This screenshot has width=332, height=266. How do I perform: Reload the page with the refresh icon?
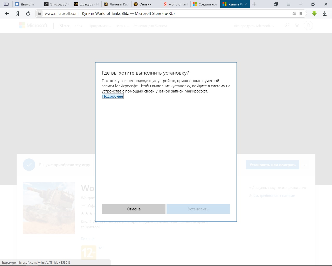(28, 14)
